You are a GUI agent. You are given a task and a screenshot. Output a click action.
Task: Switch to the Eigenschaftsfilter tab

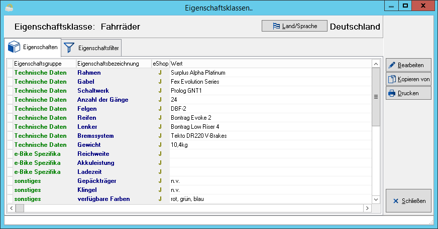click(91, 48)
